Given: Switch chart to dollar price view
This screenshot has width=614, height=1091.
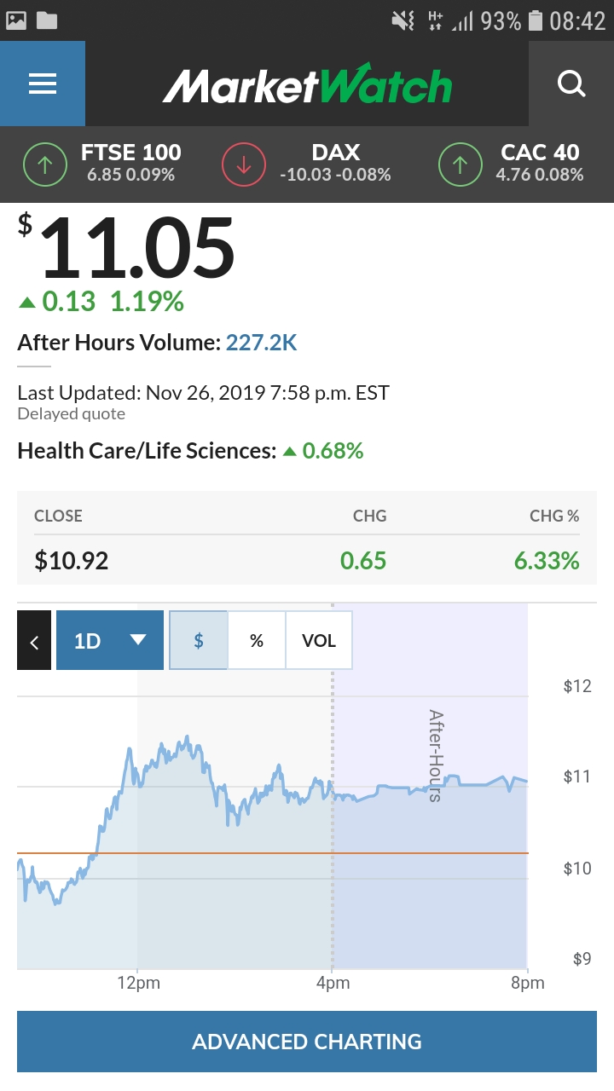Looking at the screenshot, I should (x=199, y=641).
